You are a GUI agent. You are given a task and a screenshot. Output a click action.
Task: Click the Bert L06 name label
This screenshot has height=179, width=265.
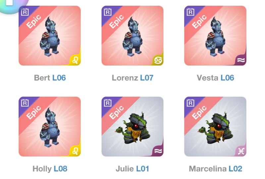tap(50, 78)
